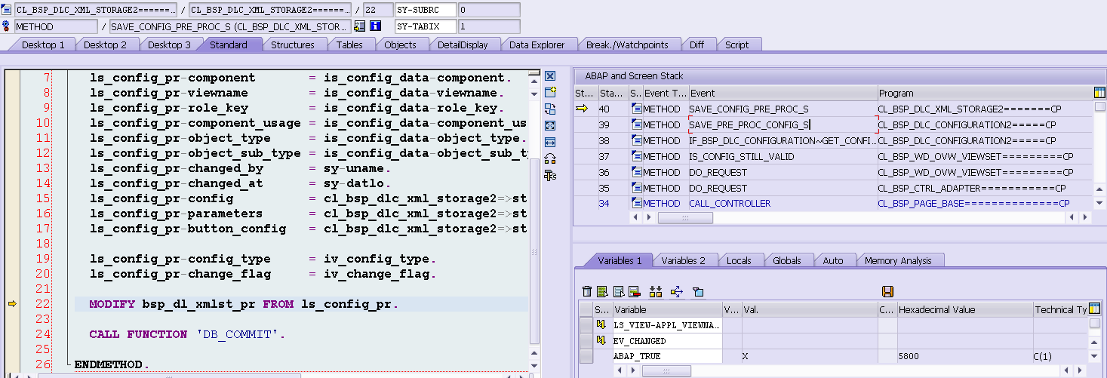Click the ABAP_TRUE variable name cell
The height and width of the screenshot is (378, 1107).
pyautogui.click(x=667, y=356)
